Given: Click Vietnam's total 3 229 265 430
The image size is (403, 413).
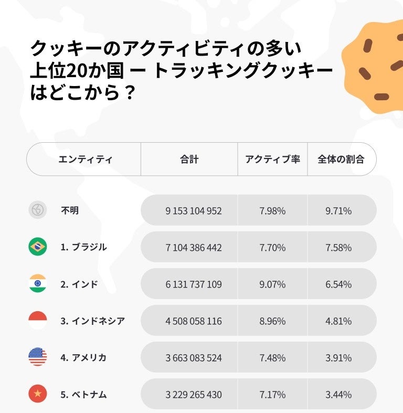Looking at the screenshot, I should click(194, 394).
